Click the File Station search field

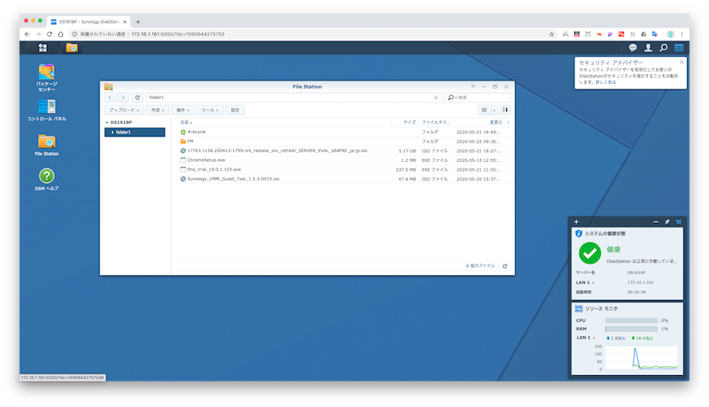(x=478, y=97)
